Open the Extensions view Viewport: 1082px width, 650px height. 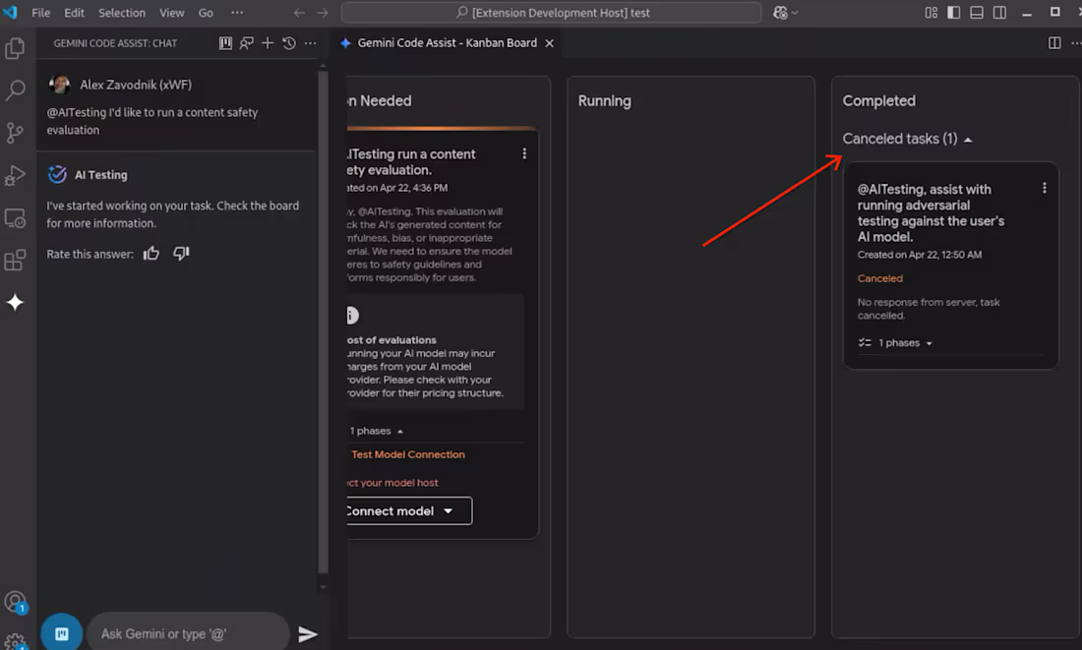[15, 261]
